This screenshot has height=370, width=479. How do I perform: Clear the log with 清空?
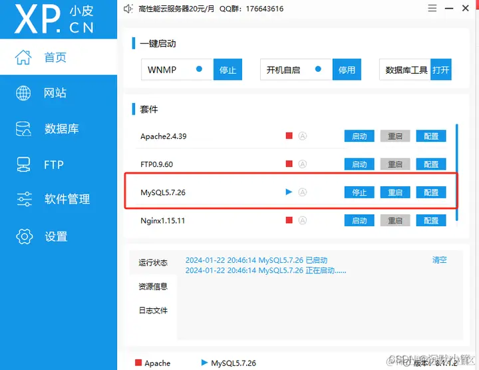click(x=439, y=260)
